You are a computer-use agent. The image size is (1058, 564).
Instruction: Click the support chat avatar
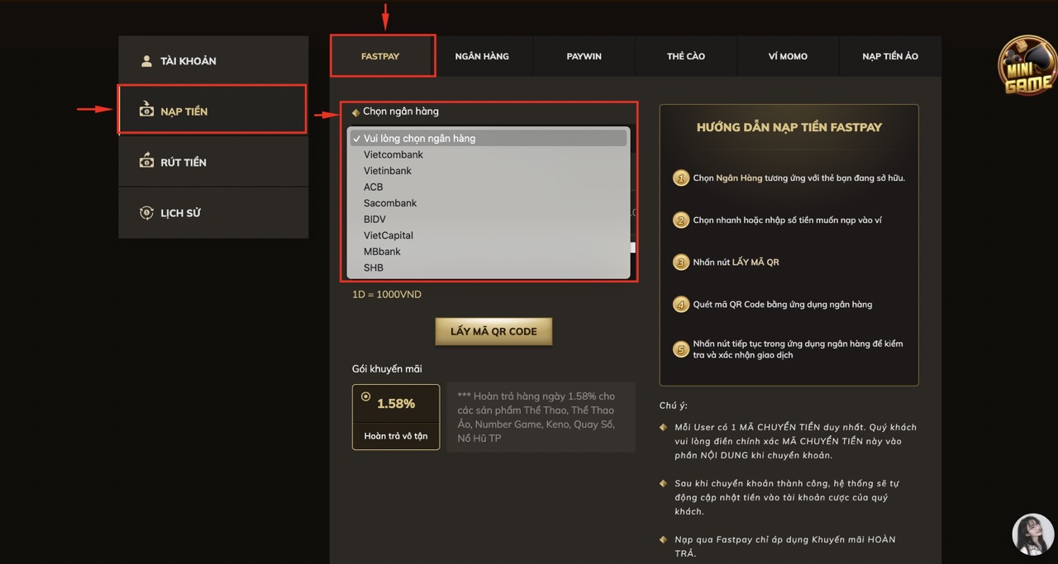1033,534
